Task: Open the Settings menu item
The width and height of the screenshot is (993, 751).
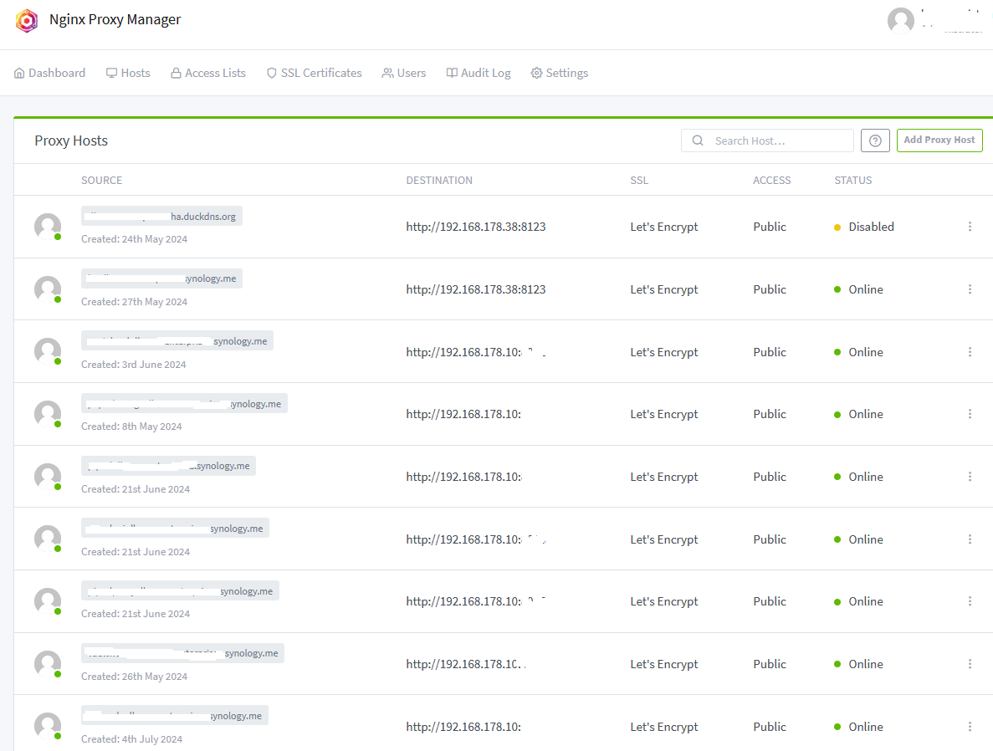Action: pos(559,73)
